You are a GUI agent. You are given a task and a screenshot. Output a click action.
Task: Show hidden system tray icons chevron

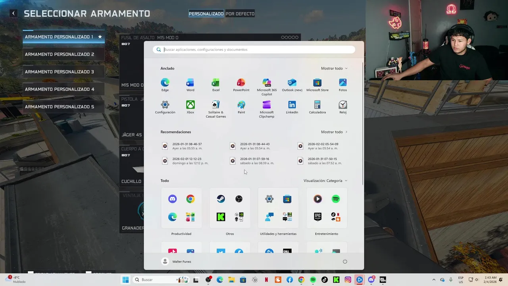(433, 280)
